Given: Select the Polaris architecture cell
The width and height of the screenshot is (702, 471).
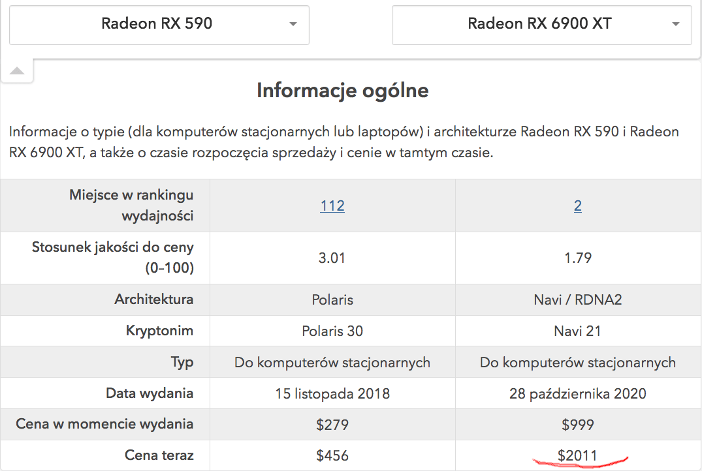Looking at the screenshot, I should click(x=332, y=299).
